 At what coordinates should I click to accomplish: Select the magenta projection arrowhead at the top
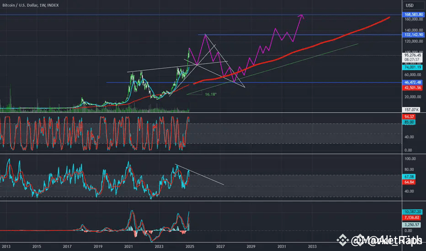[301, 16]
